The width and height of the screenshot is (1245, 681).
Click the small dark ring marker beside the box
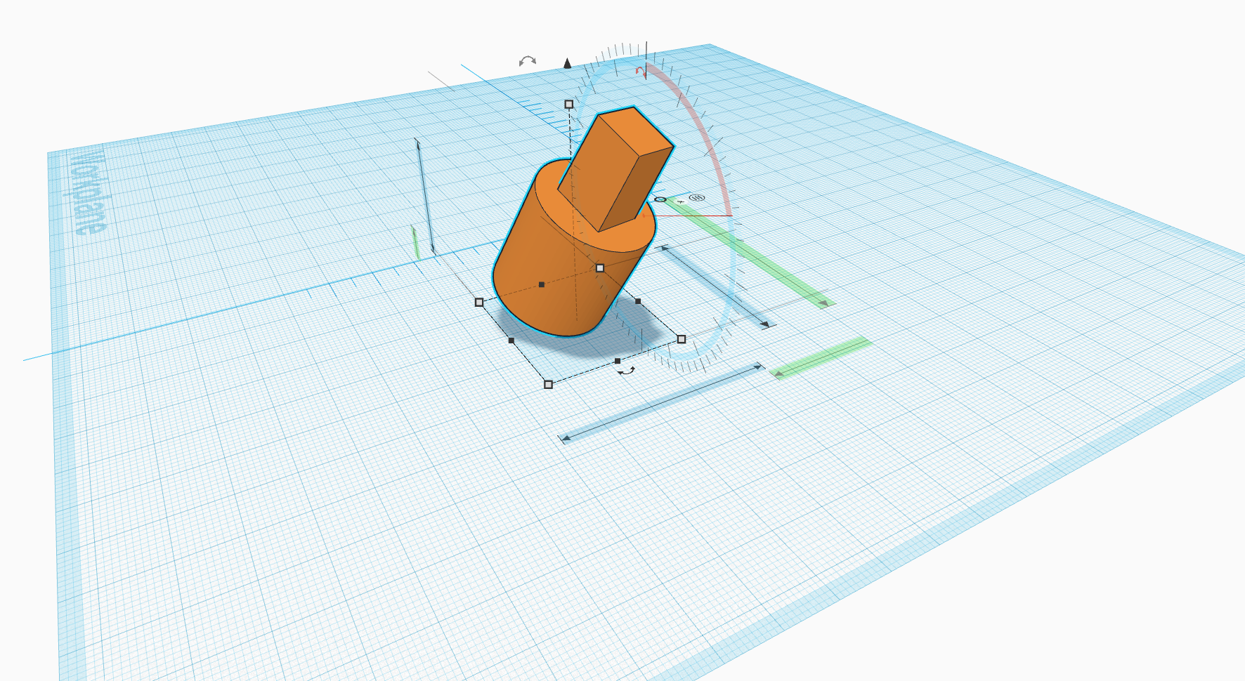[x=660, y=199]
